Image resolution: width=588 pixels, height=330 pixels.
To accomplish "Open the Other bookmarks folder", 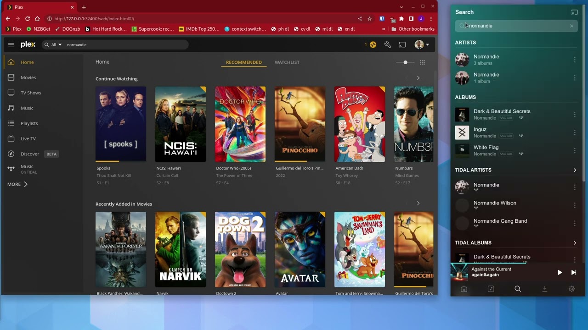I will (413, 29).
